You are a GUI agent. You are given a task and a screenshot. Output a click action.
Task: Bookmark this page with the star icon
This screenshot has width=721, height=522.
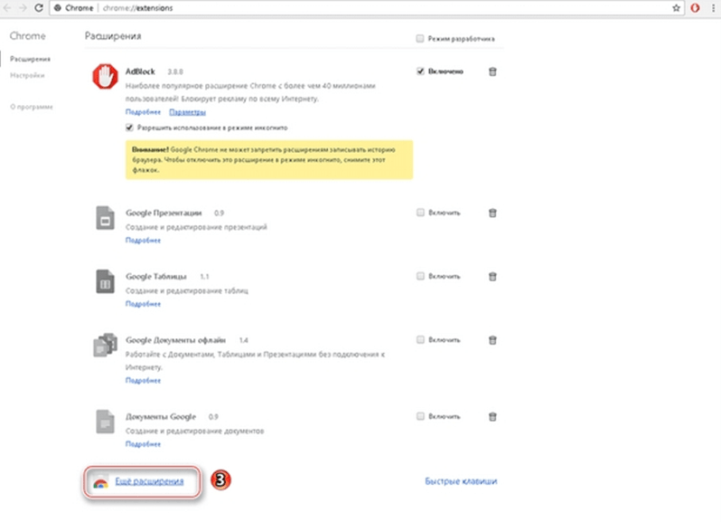click(676, 7)
